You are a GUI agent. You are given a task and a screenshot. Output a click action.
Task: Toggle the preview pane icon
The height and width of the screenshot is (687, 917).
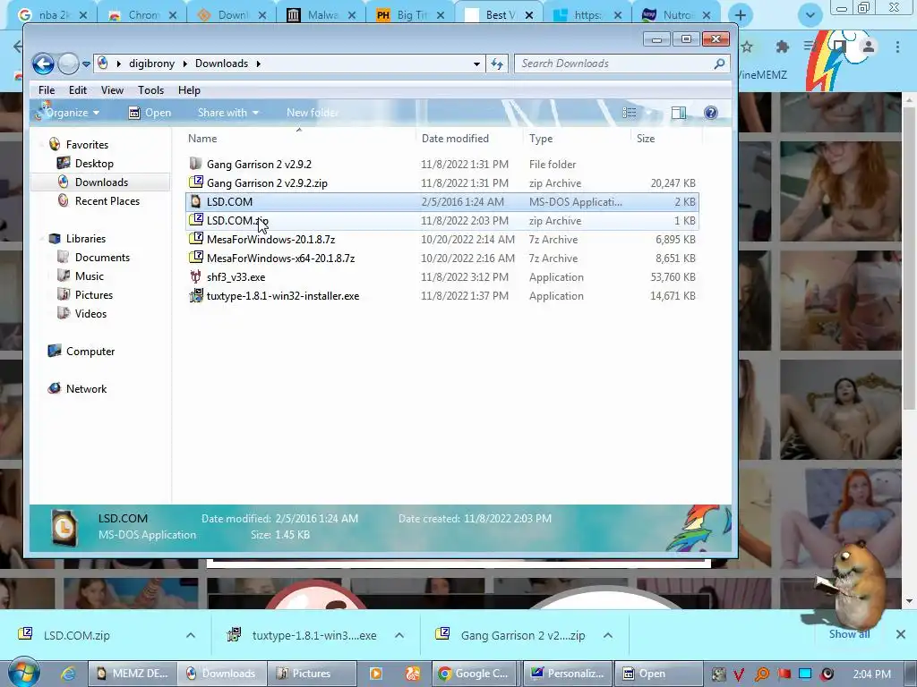click(x=679, y=113)
